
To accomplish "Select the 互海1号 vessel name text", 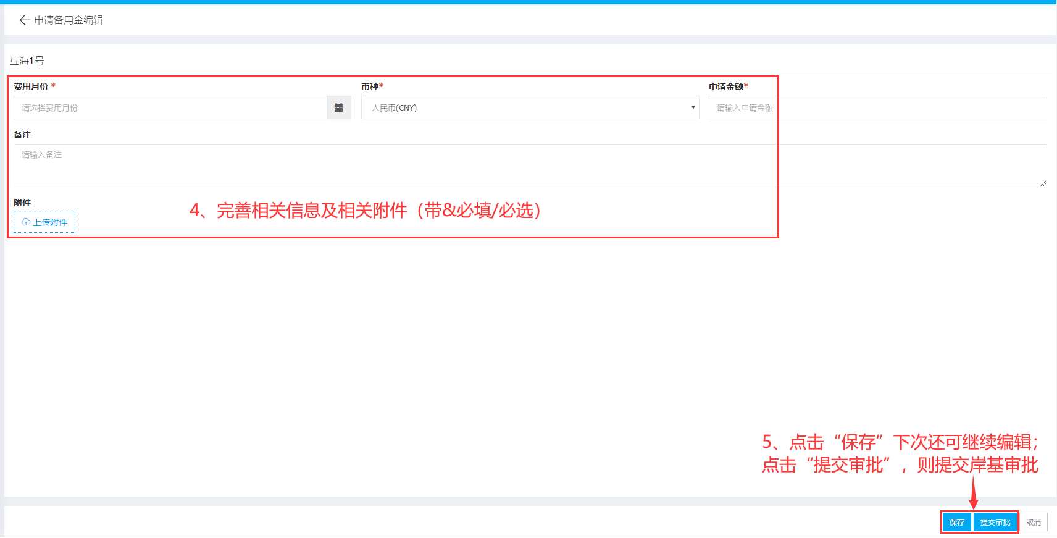I will point(27,61).
